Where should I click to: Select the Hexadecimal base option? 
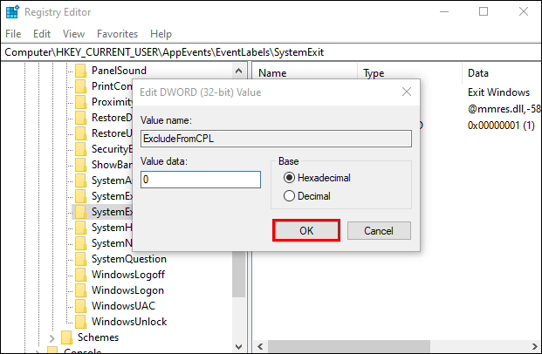(x=290, y=178)
